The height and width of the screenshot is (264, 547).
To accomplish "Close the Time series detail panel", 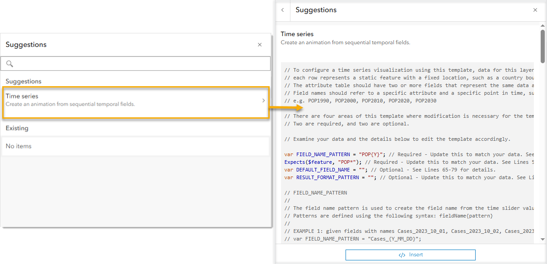I will (x=535, y=10).
